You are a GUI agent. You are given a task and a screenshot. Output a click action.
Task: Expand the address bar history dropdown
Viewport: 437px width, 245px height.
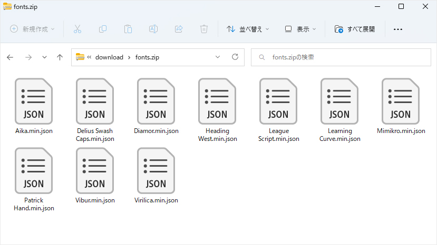218,57
